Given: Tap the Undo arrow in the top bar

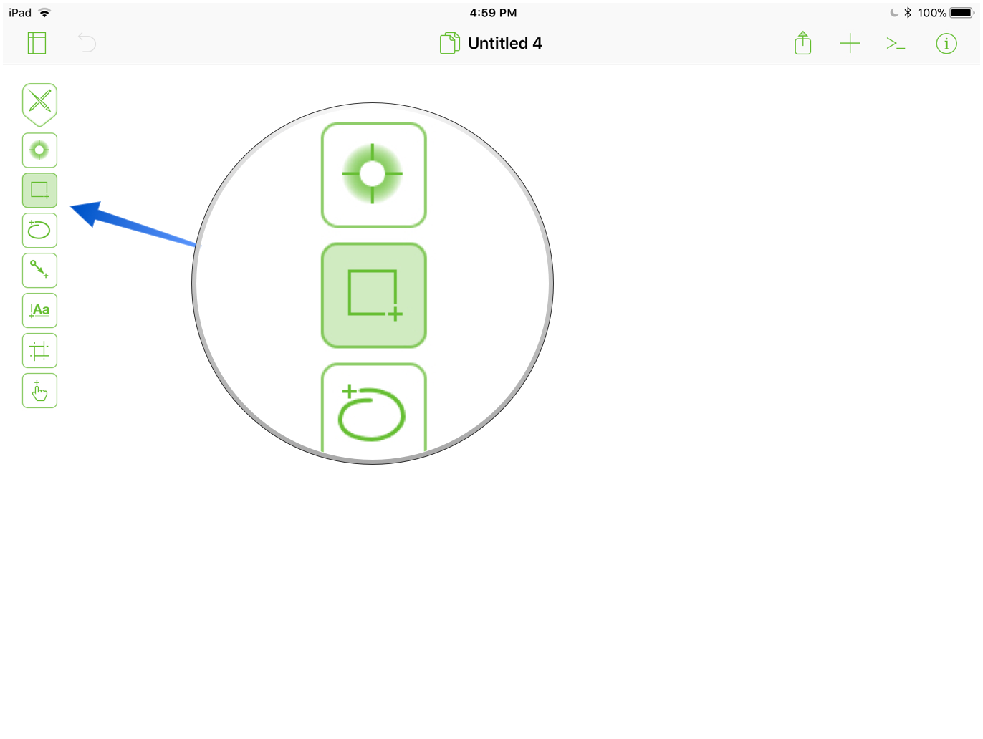Looking at the screenshot, I should [x=87, y=43].
